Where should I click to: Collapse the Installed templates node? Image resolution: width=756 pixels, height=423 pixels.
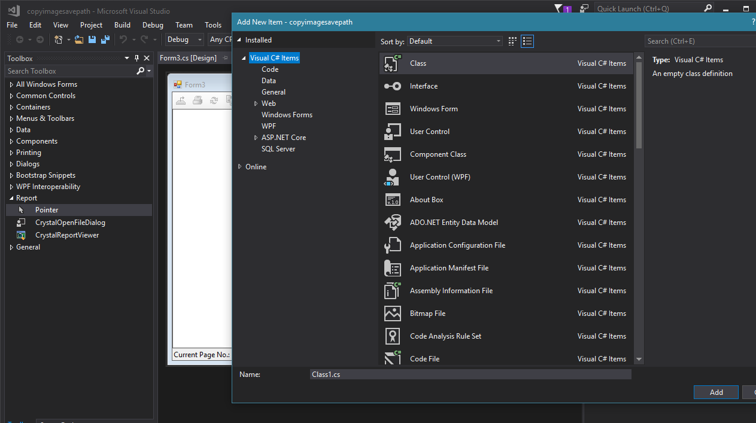click(239, 40)
